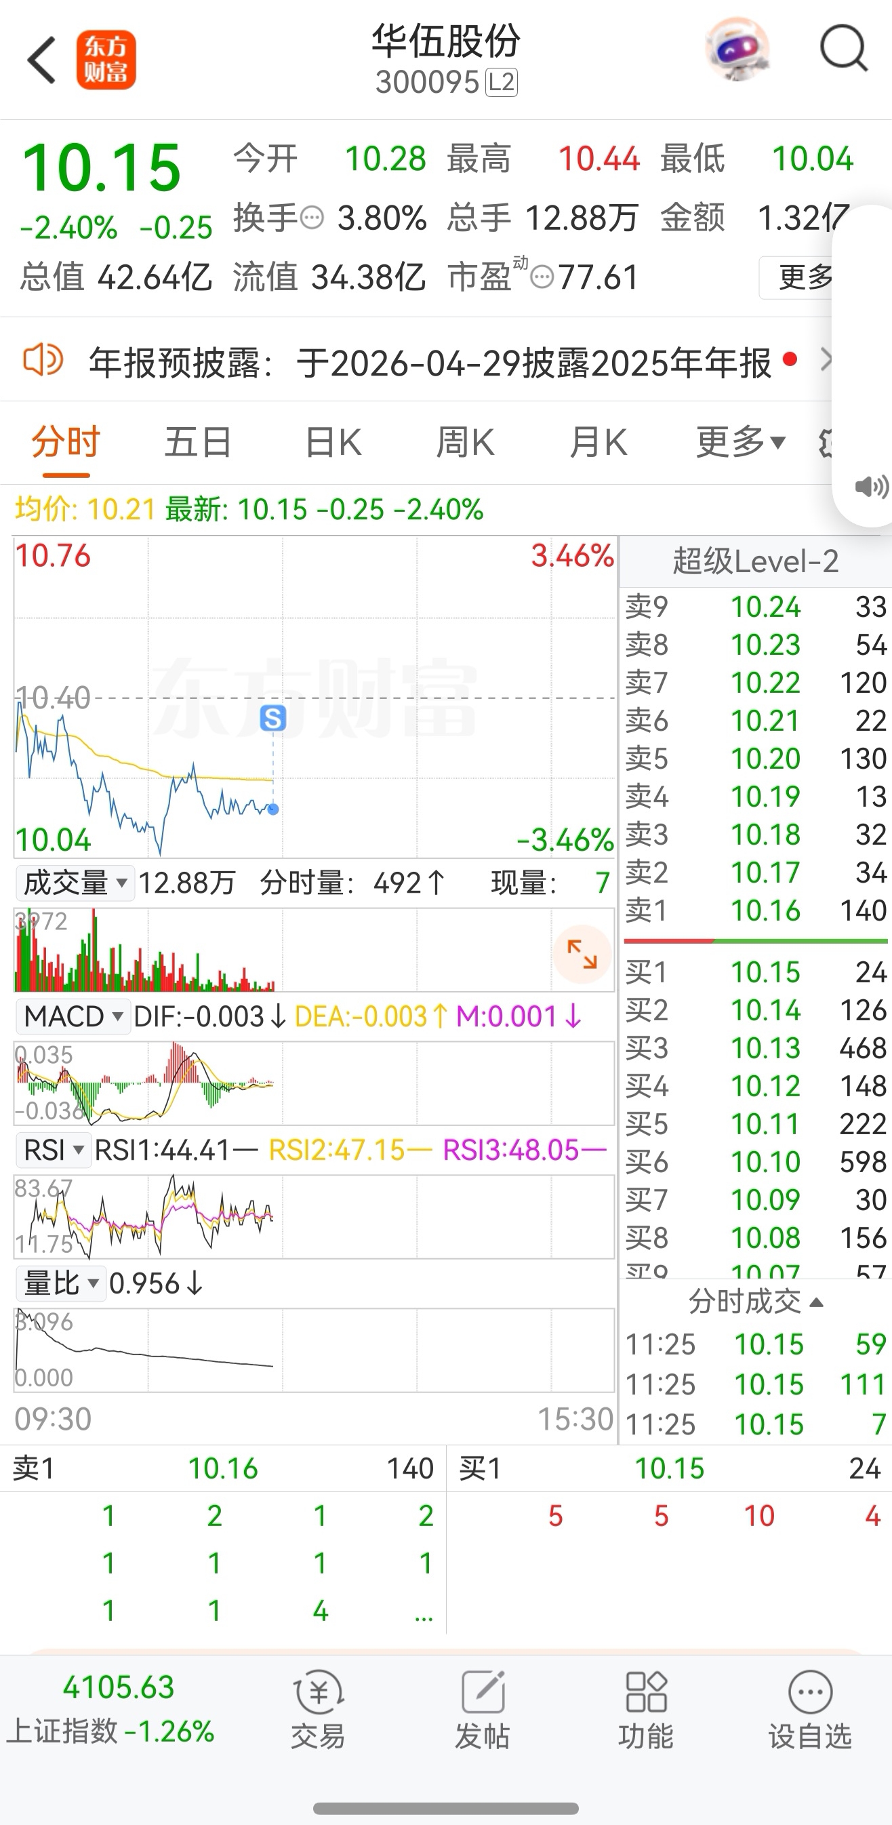
Task: Open the chart settings gear icon
Action: coord(826,443)
